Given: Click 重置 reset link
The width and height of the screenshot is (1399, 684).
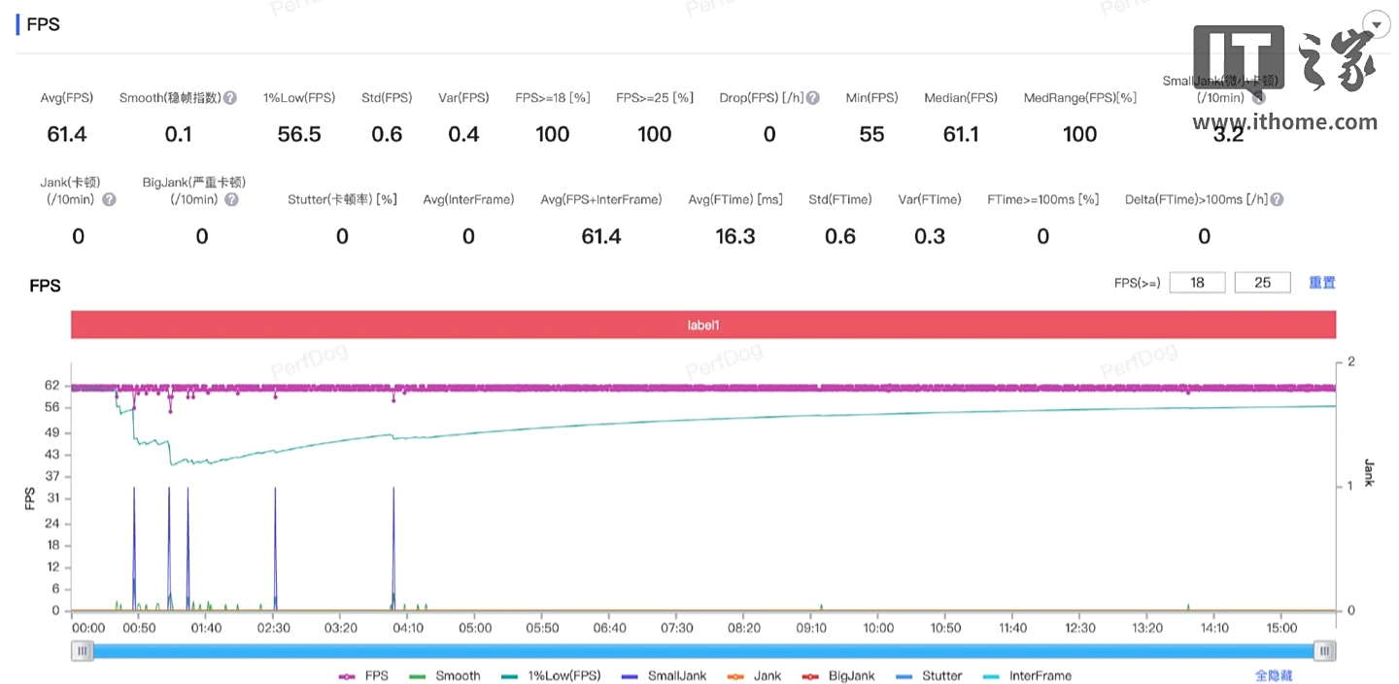Looking at the screenshot, I should point(1321,283).
